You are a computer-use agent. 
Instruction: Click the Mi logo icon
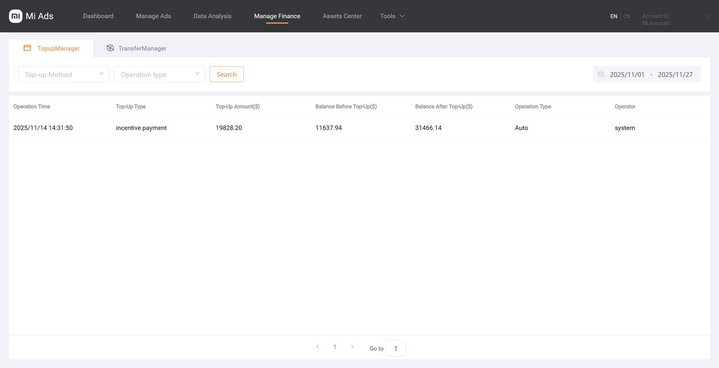click(x=16, y=16)
